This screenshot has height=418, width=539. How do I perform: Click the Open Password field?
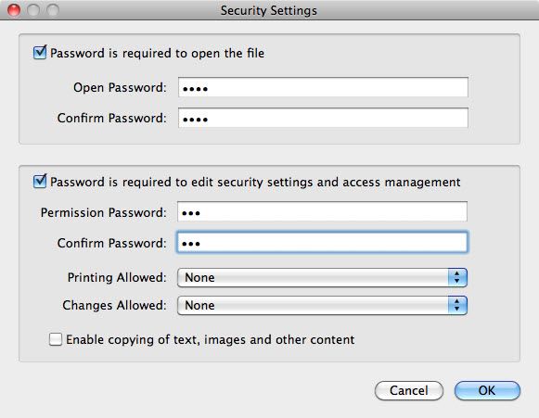(x=323, y=87)
